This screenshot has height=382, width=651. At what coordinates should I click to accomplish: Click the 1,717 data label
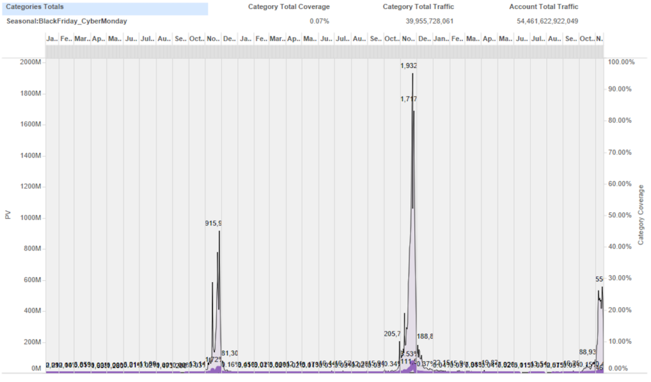pyautogui.click(x=408, y=99)
